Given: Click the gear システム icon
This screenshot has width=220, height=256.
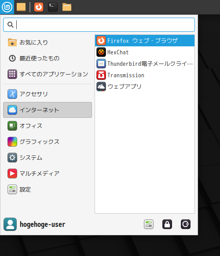Looking at the screenshot, I should [x=12, y=158].
